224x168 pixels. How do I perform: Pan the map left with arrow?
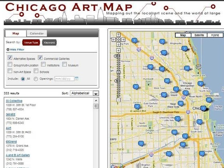(114, 40)
